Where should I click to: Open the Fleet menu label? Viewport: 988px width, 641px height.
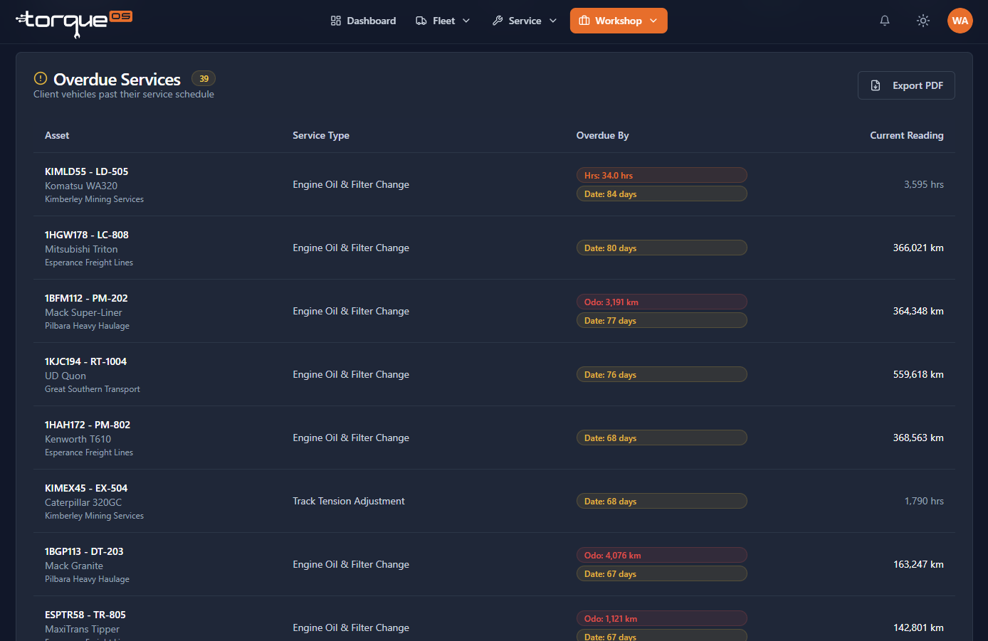443,21
